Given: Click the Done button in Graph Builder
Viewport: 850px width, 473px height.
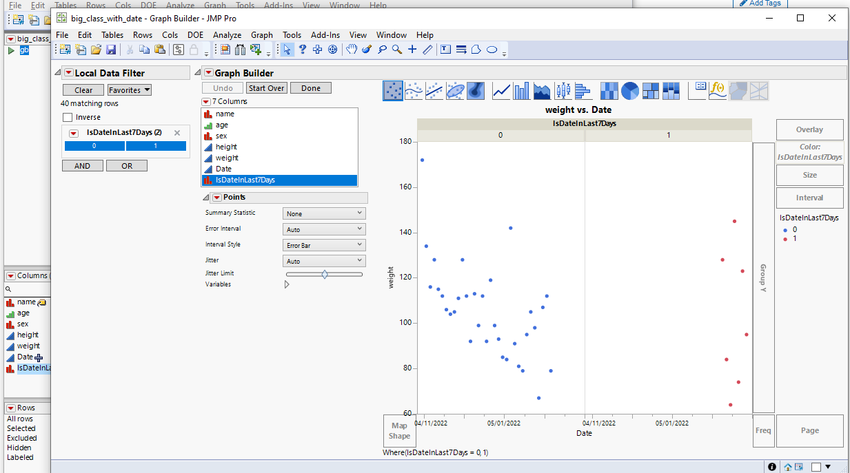Looking at the screenshot, I should coord(310,88).
